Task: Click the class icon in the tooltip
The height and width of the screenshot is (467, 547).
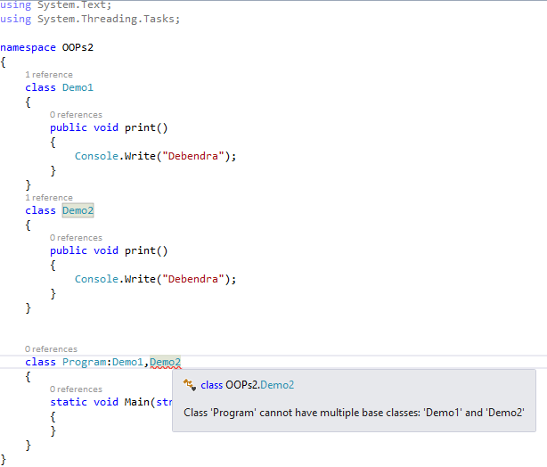Action: 190,385
